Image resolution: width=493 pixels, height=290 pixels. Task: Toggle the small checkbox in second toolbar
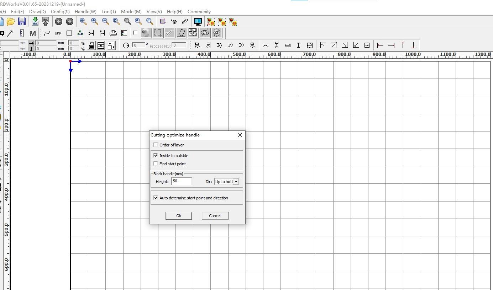(135, 33)
